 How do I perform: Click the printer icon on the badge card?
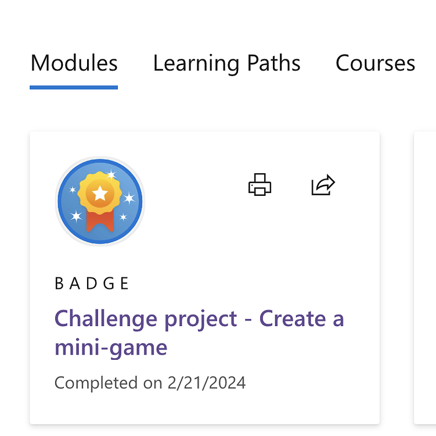pos(260,185)
